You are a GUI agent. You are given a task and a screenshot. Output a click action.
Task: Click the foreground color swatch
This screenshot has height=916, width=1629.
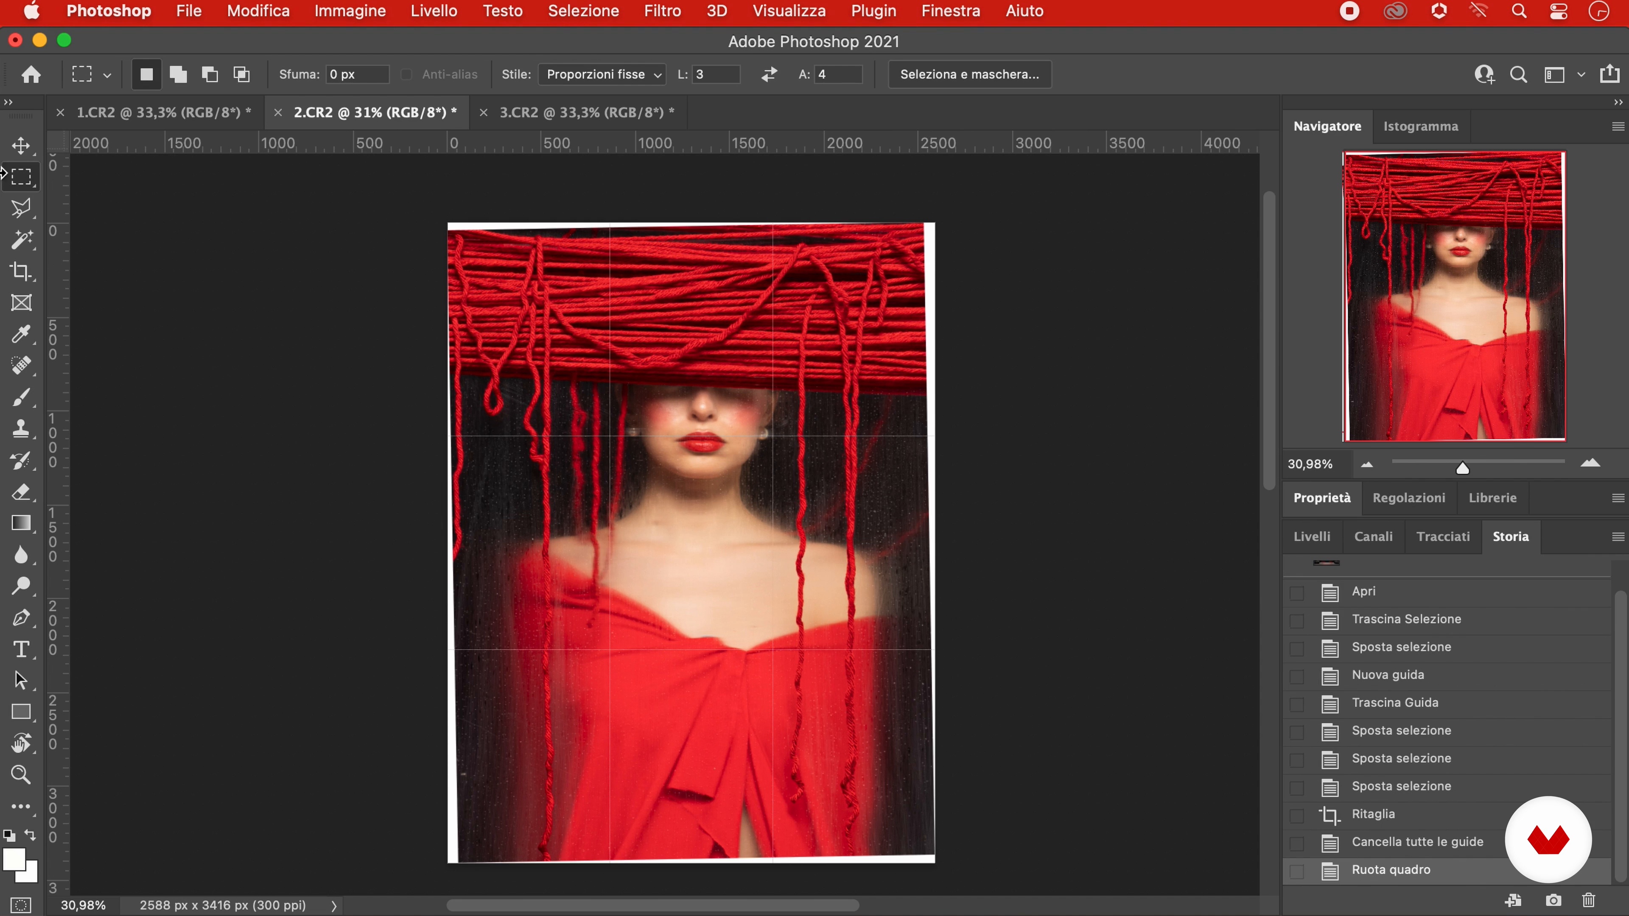pos(14,860)
